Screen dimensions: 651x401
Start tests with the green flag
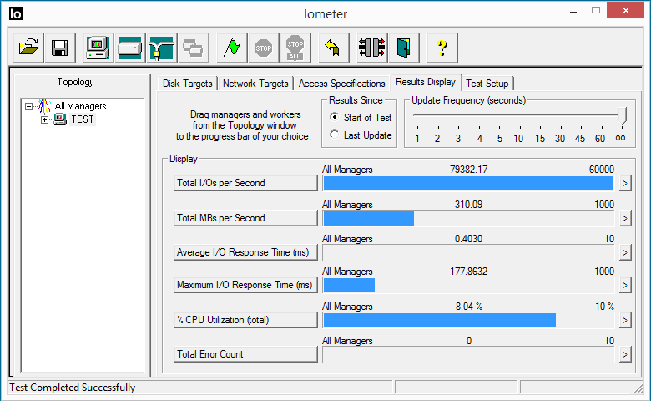(x=232, y=48)
